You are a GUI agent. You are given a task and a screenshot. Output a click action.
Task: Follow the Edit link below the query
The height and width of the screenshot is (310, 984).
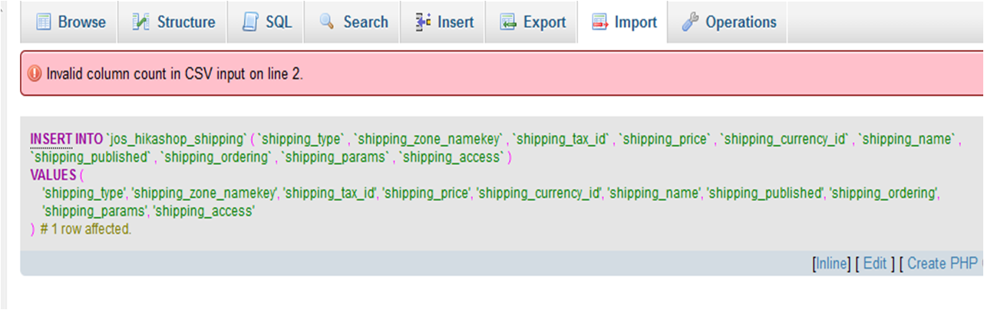[x=875, y=263]
